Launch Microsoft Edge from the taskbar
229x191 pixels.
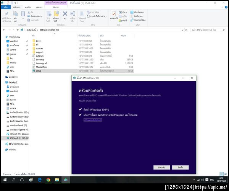point(40,180)
